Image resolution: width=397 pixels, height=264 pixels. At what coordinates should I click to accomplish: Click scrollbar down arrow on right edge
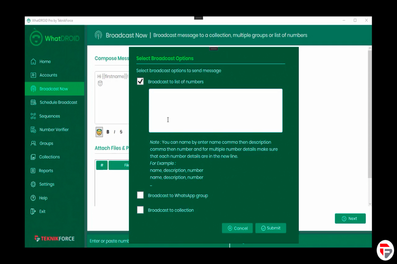[x=370, y=204]
